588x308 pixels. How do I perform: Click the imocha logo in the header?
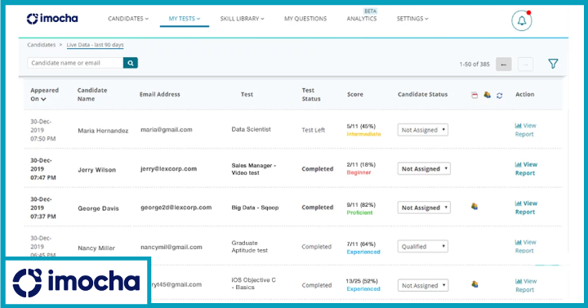pos(52,19)
